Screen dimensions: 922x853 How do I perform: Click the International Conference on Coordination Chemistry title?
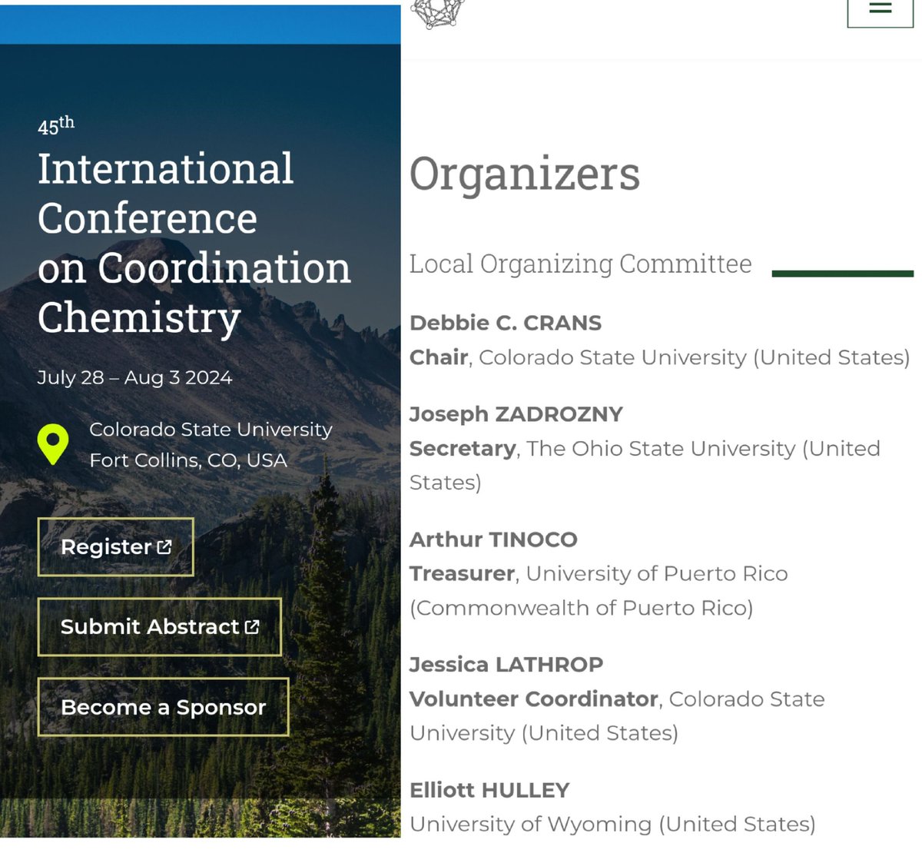point(194,243)
